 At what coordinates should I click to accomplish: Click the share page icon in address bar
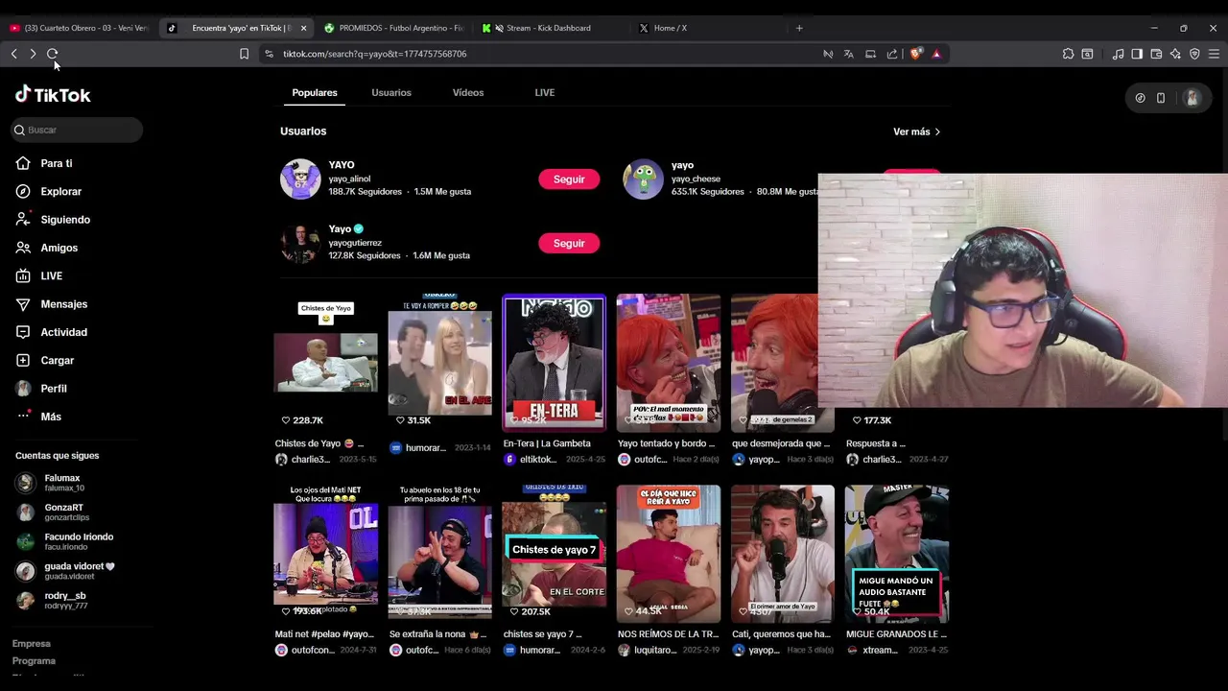(x=892, y=54)
